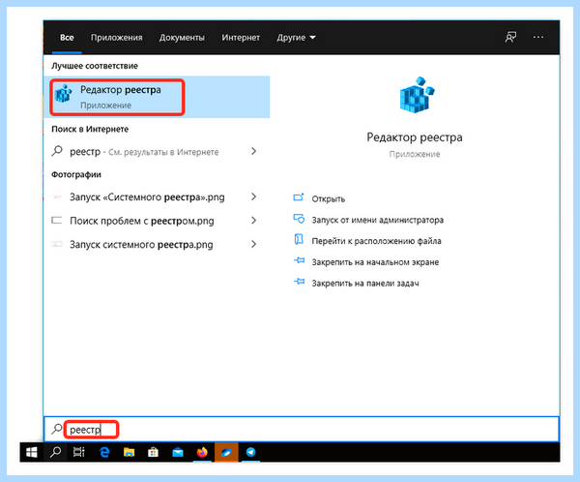
Task: Expand arrow for Поиск проблем с реестром.png
Action: (253, 221)
